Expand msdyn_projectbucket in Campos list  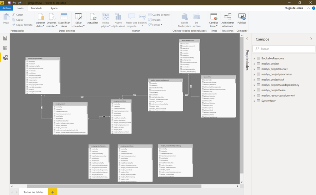[x=254, y=69]
